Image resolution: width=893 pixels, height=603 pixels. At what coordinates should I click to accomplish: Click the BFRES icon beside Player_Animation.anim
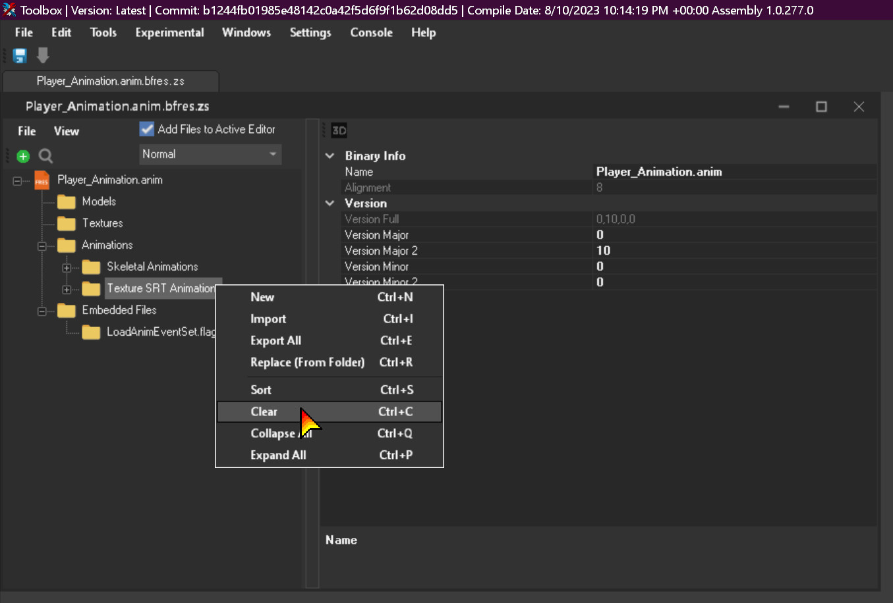pos(41,179)
